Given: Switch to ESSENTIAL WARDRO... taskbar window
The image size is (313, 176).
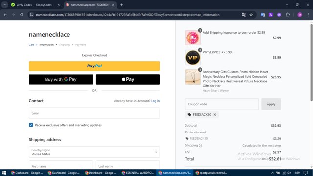Looking at the screenshot, I should tap(138, 173).
